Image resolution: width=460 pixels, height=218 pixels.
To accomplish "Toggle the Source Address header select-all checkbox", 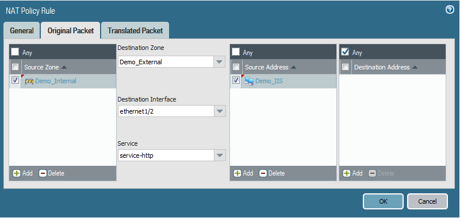I will (236, 67).
